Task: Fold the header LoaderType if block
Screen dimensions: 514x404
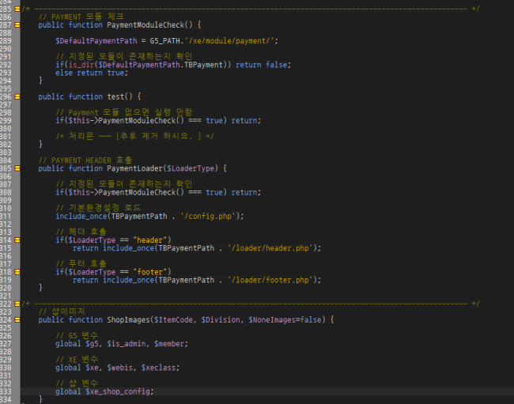Action: click(17, 240)
